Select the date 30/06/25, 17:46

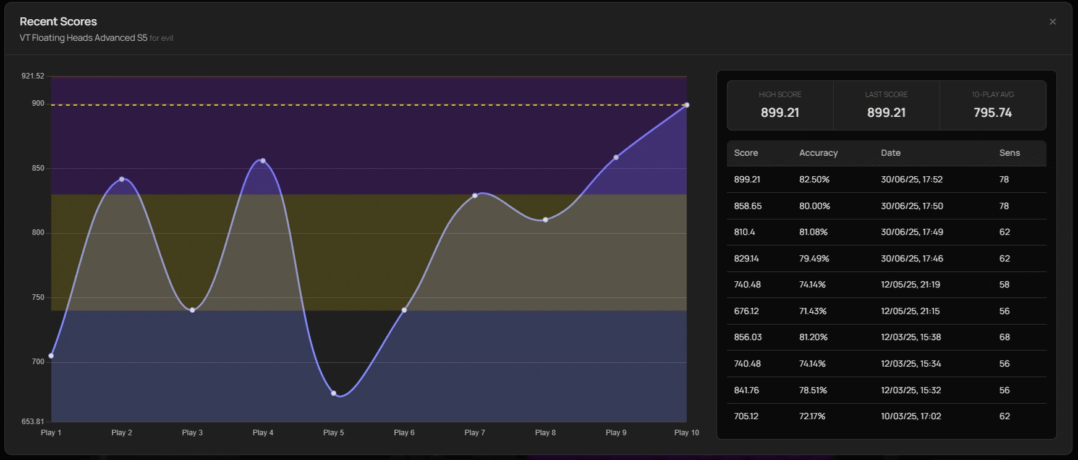[x=912, y=258]
